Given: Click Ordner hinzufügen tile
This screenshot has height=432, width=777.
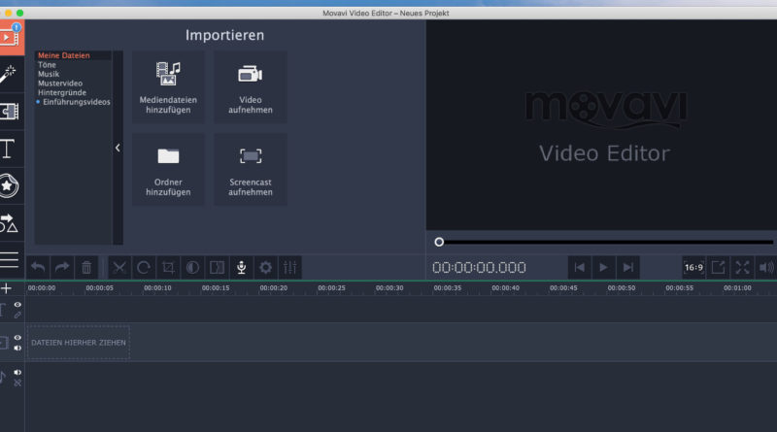Looking at the screenshot, I should point(168,170).
